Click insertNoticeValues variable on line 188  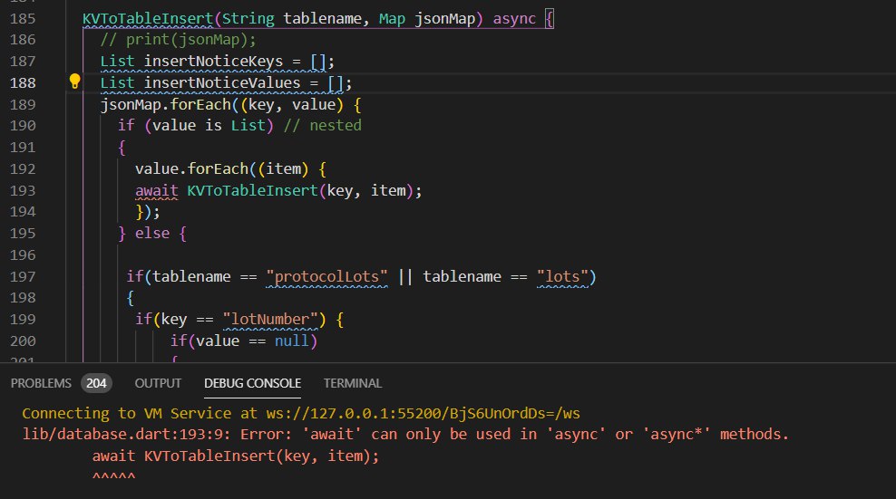(x=222, y=82)
